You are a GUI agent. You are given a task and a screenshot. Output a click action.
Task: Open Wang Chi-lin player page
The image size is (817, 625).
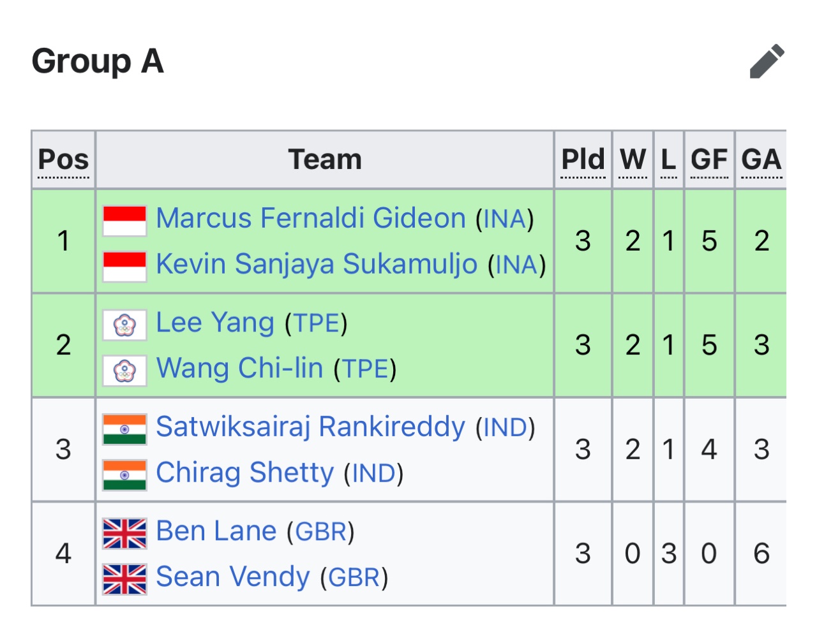click(239, 369)
